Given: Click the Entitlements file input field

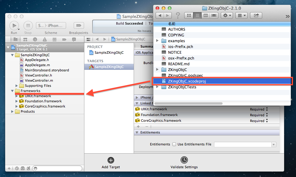Looking at the screenshot, I should coord(243,145).
